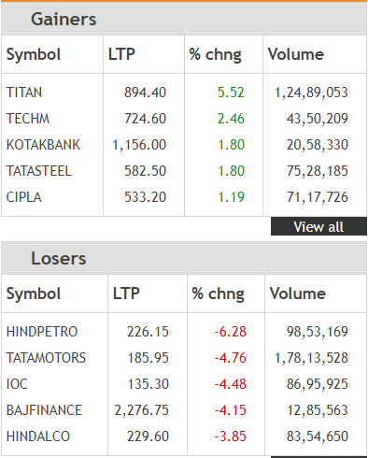Image resolution: width=368 pixels, height=458 pixels.
Task: Click Losers table LTP column header
Action: pyautogui.click(x=126, y=293)
